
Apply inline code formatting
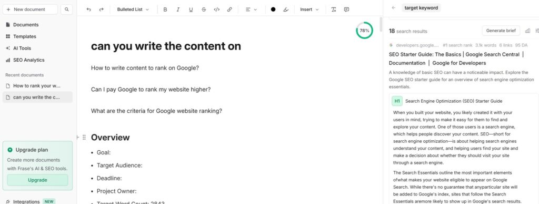[x=216, y=9]
